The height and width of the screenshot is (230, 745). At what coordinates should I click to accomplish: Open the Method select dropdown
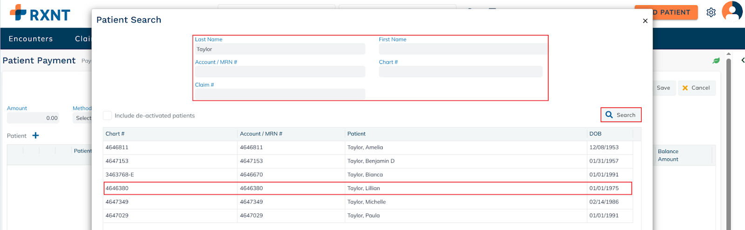(x=83, y=118)
